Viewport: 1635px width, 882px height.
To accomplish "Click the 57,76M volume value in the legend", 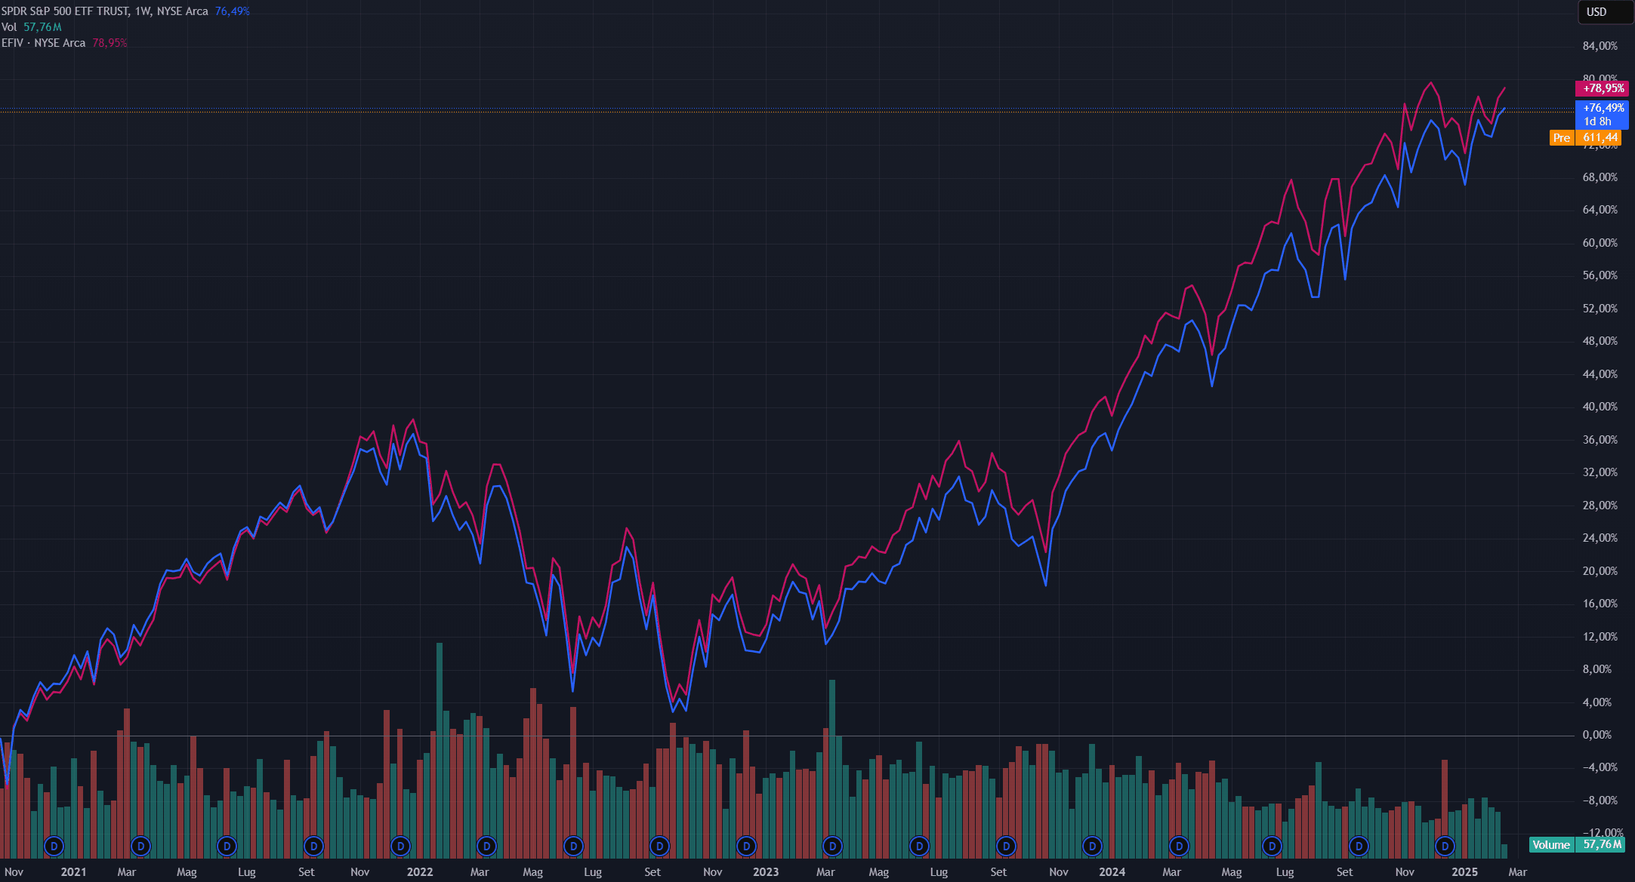I will tap(42, 27).
